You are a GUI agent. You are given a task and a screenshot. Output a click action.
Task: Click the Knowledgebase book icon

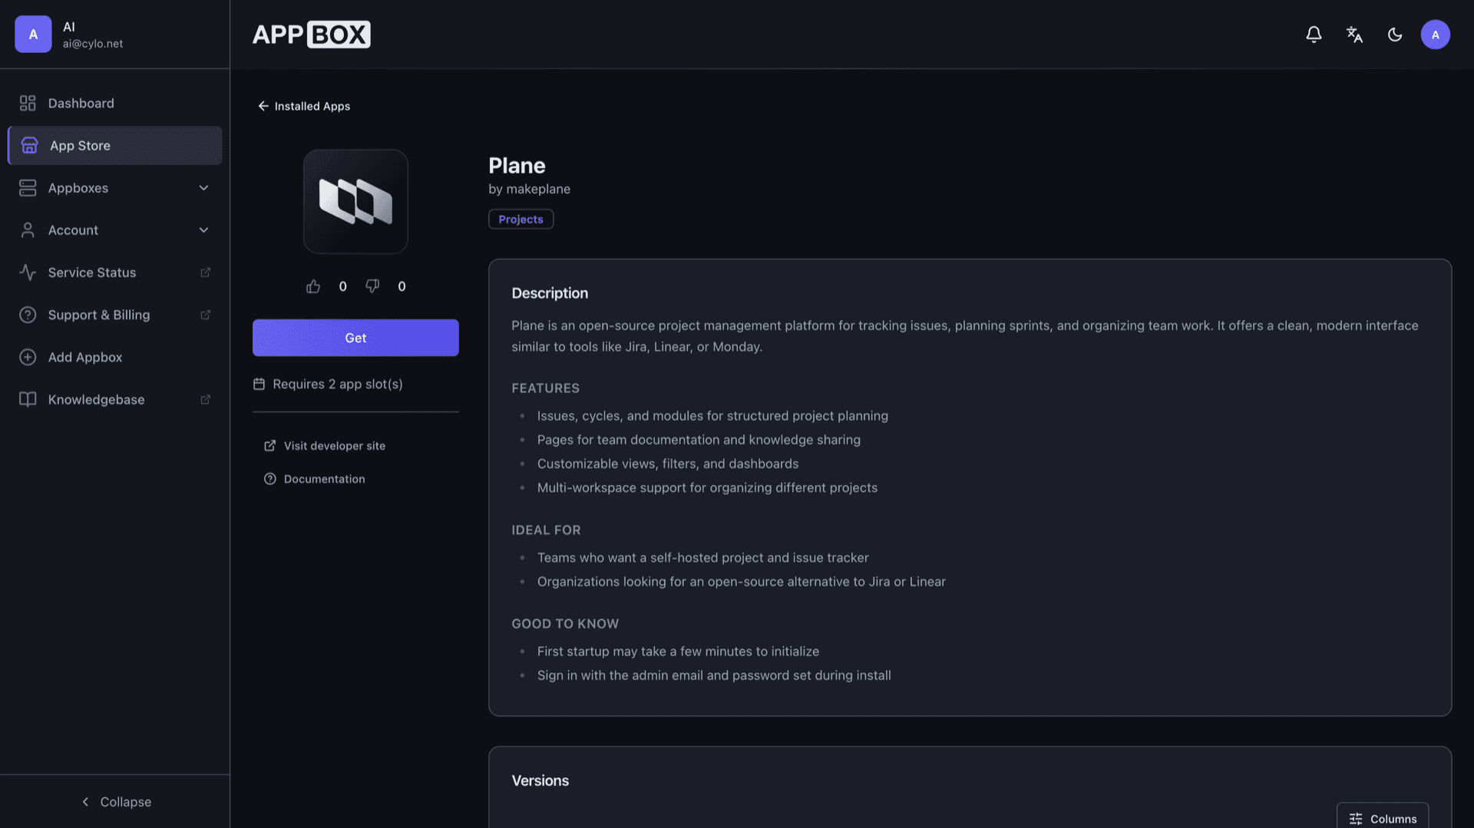[28, 399]
